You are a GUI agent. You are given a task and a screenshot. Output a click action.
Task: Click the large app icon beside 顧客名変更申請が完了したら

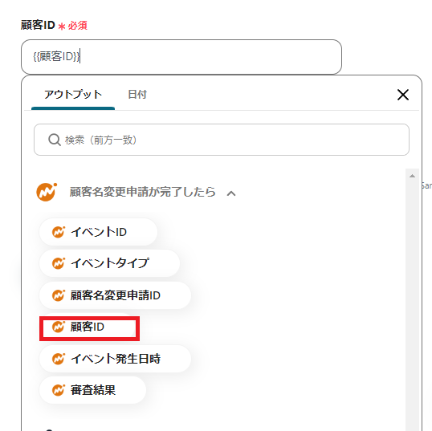click(x=47, y=192)
